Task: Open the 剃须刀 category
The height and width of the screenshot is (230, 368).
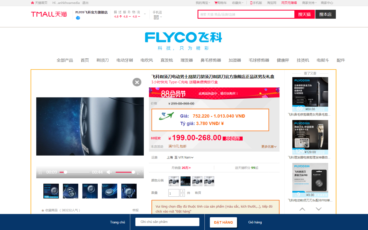Action: 103,60
